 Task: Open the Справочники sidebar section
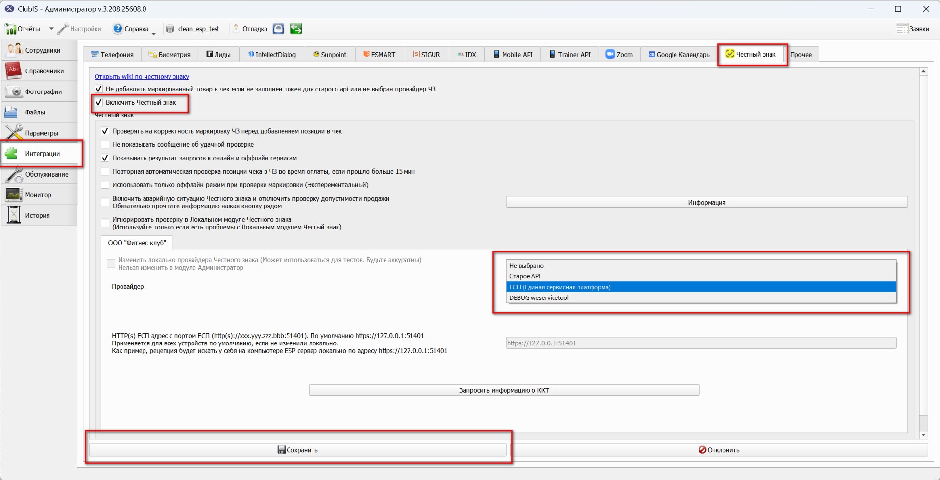40,71
